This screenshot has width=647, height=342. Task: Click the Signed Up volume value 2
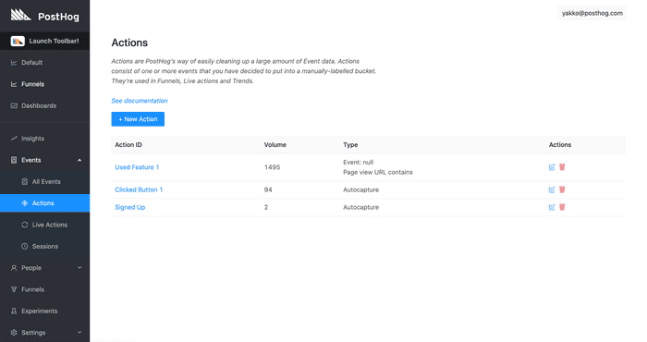[x=266, y=207]
